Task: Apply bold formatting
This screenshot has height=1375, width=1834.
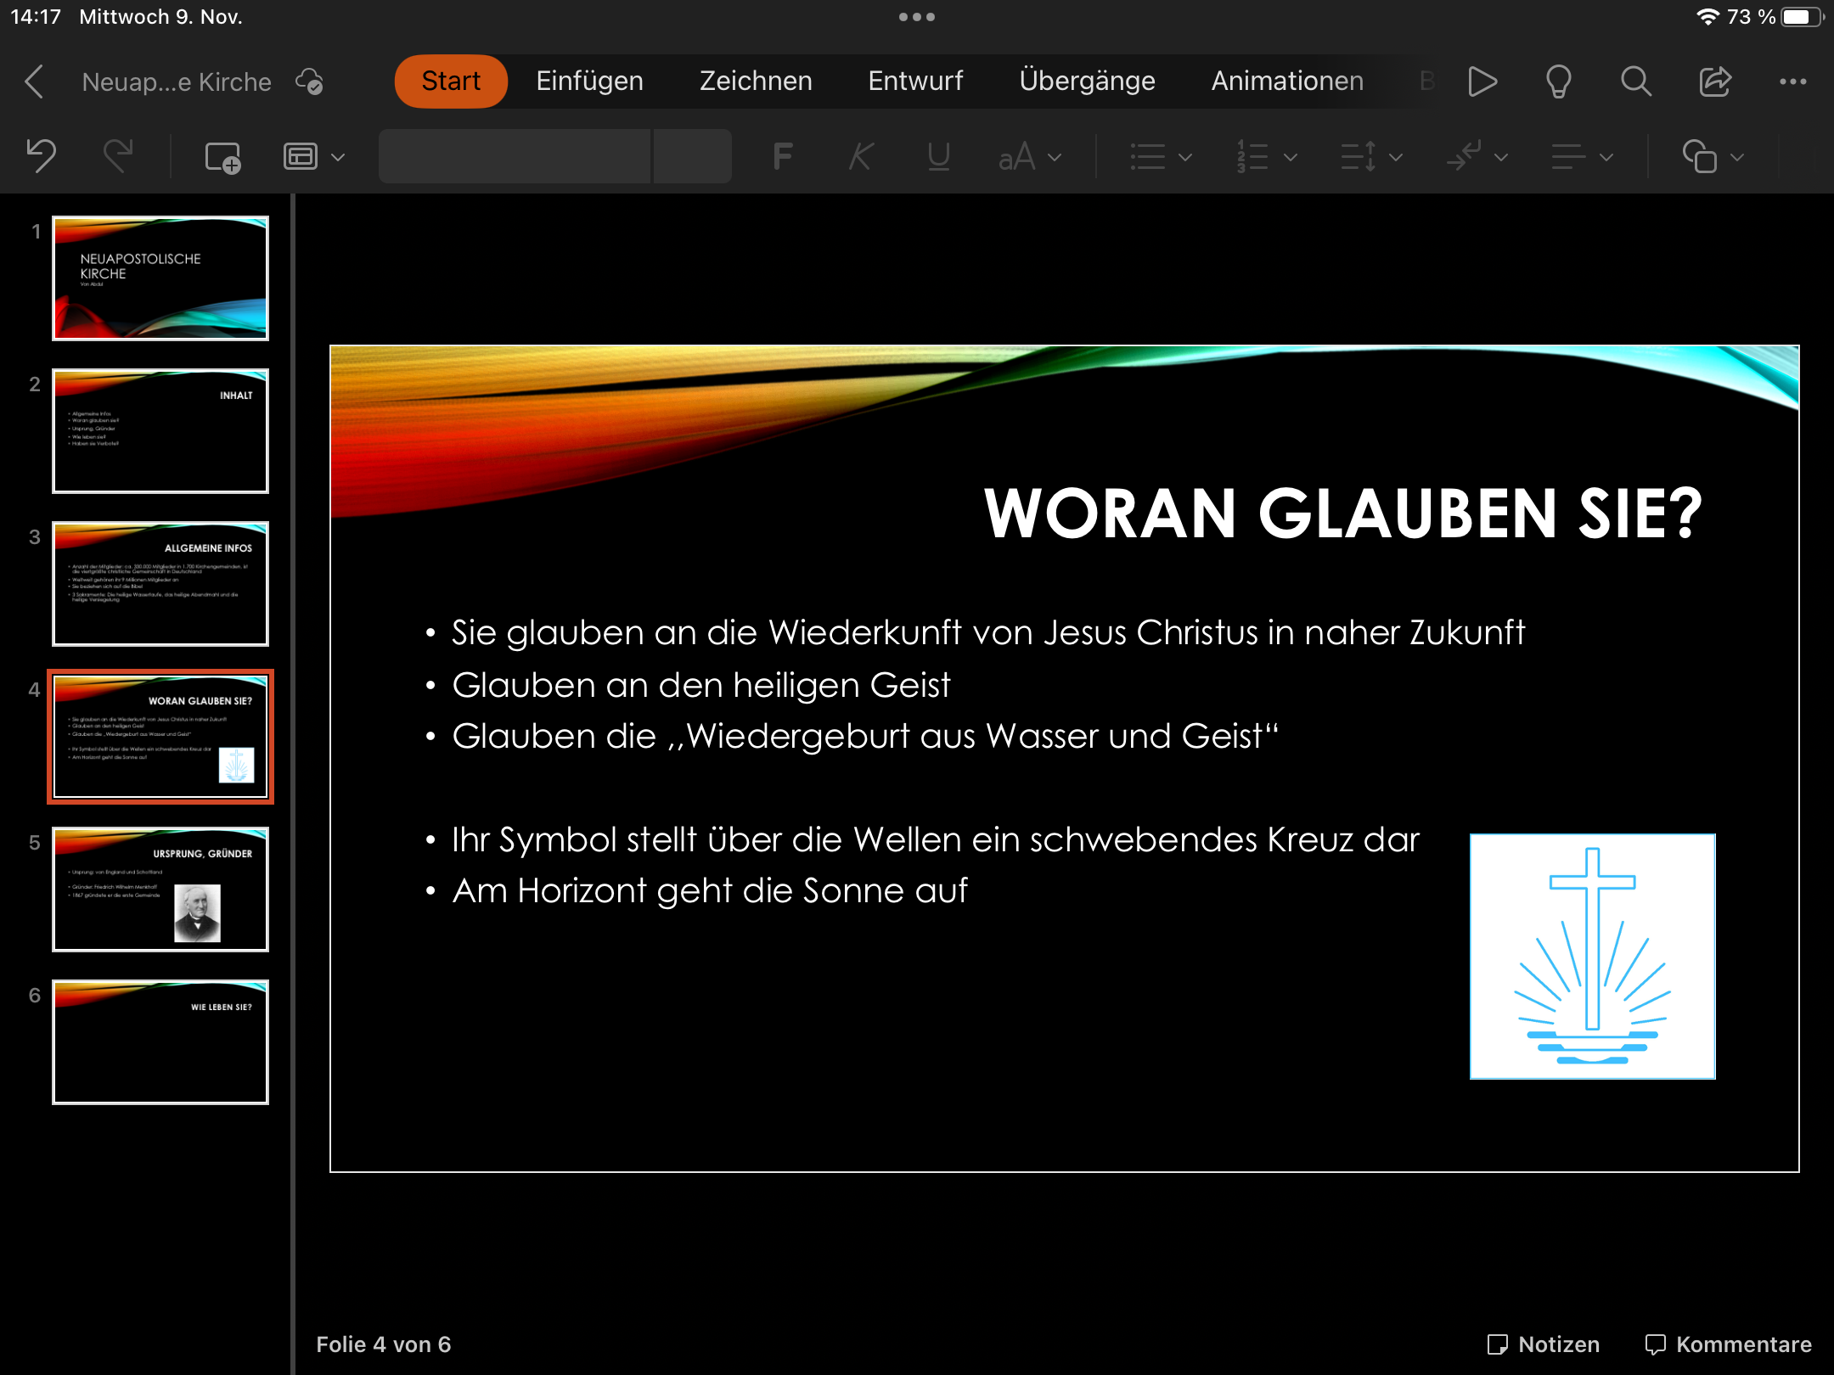Action: (782, 156)
